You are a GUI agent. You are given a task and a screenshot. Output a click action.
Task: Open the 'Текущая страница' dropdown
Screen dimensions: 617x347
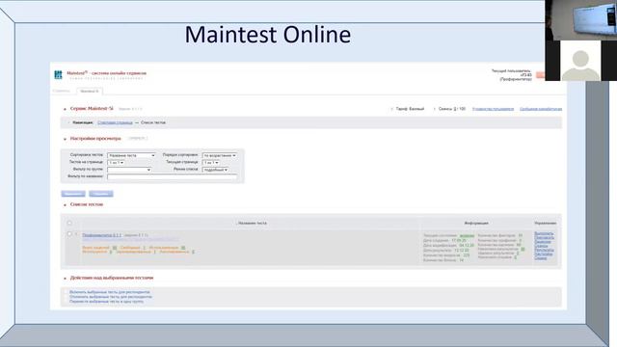coord(211,163)
